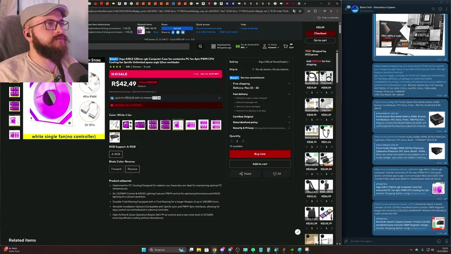Open the cart icon in the header

tap(286, 46)
